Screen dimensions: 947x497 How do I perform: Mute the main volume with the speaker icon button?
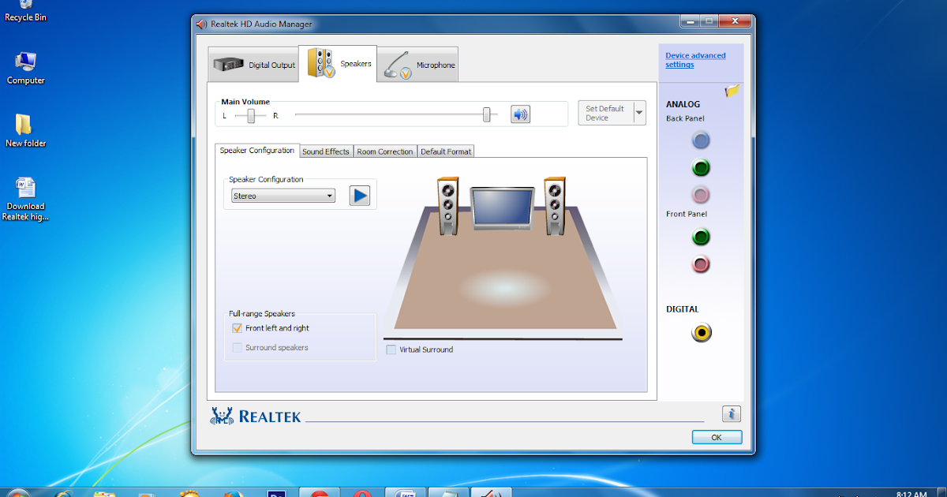click(520, 114)
